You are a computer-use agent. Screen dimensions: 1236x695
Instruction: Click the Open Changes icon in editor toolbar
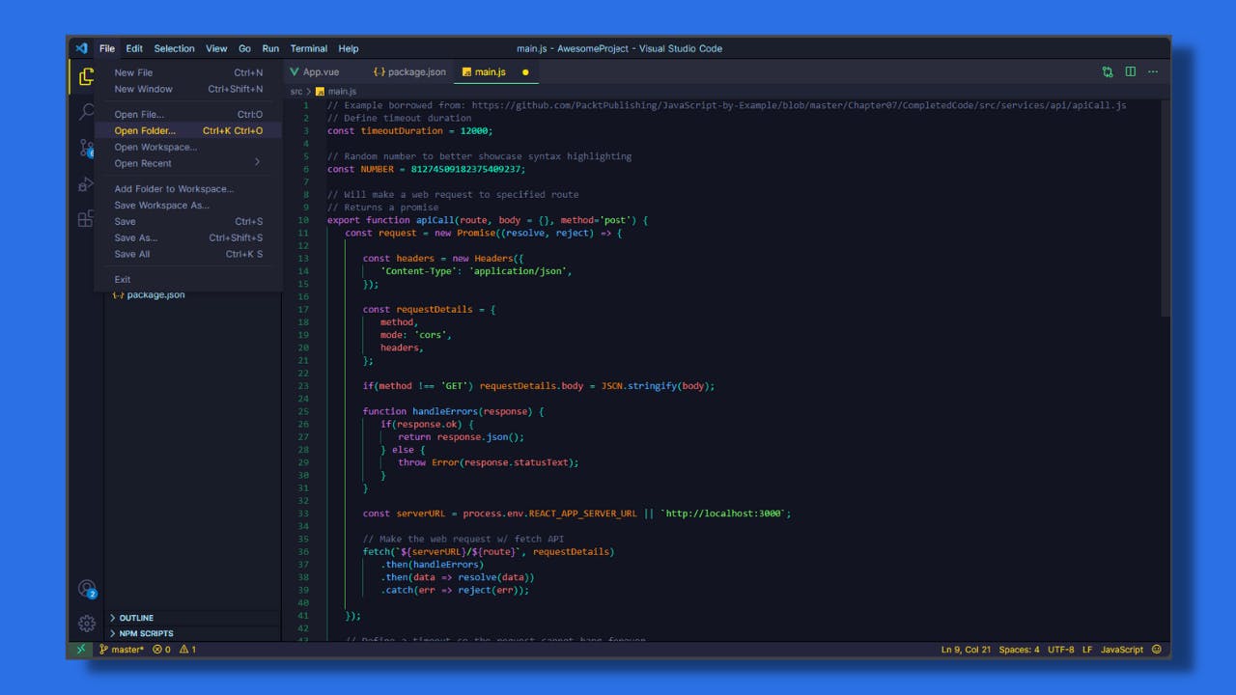(1108, 71)
